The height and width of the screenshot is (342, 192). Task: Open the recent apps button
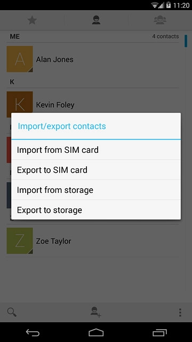pyautogui.click(x=160, y=332)
